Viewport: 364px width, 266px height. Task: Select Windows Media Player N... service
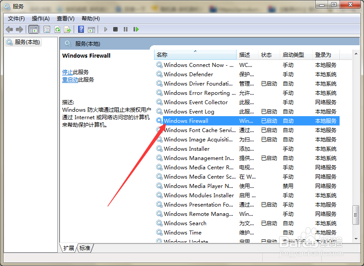[x=247, y=186]
